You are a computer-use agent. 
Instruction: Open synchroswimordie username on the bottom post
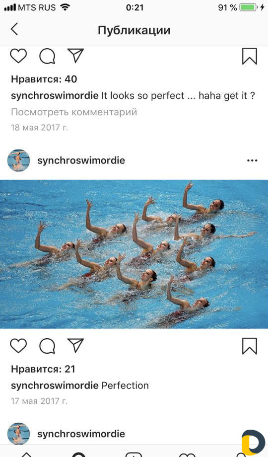coord(81,434)
